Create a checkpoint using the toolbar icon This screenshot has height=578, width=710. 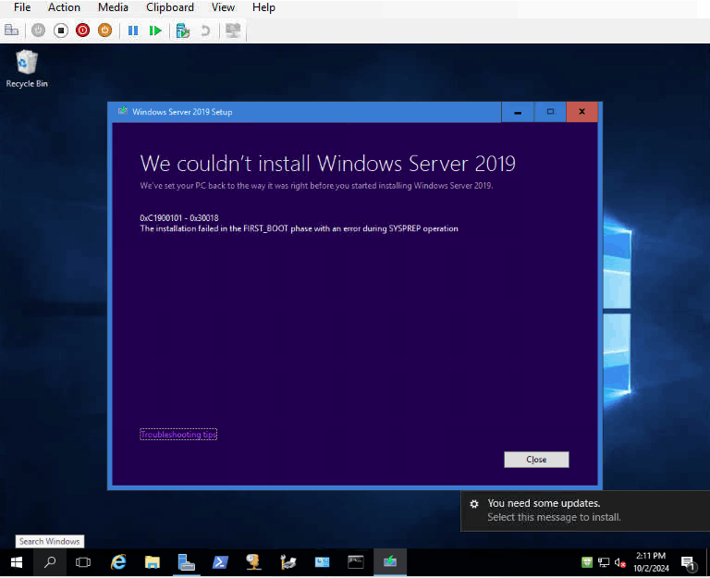[183, 31]
